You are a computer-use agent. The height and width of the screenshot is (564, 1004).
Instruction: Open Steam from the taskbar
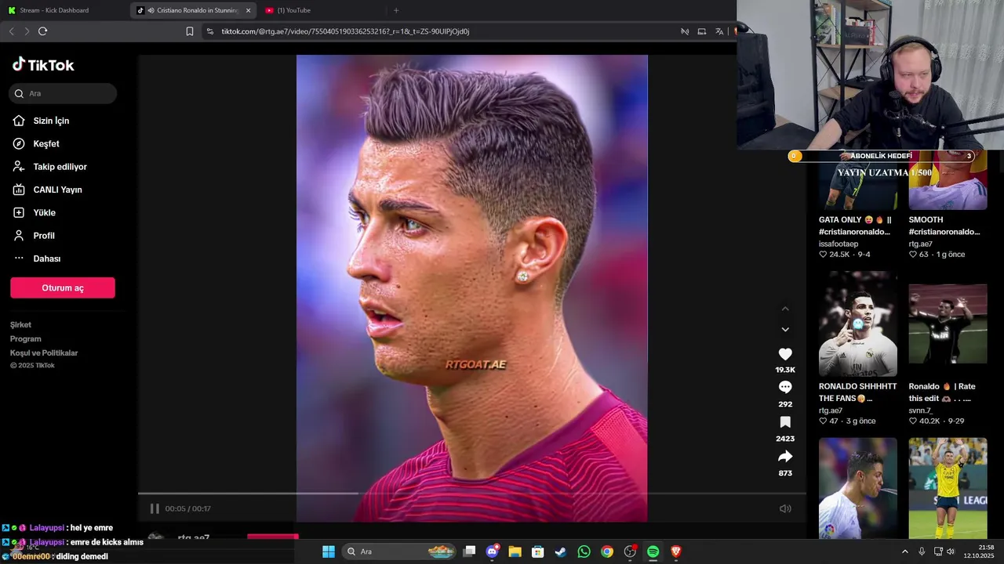[x=560, y=551]
